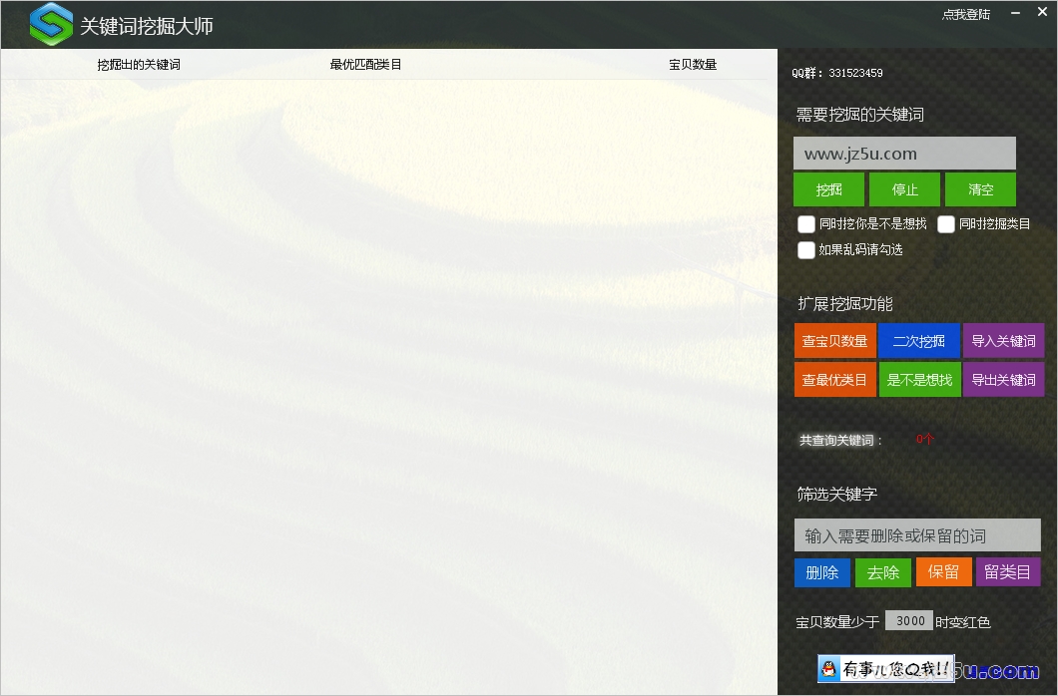Viewport: 1058px width, 696px height.
Task: Focus the 3000 threshold input
Action: click(x=909, y=620)
